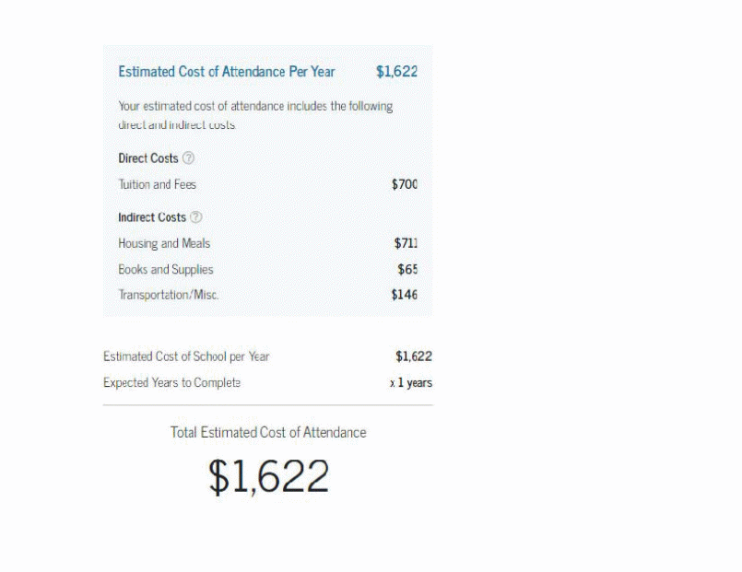This screenshot has width=742, height=572.
Task: Click the large $1,622 total at the bottom
Action: 268,476
